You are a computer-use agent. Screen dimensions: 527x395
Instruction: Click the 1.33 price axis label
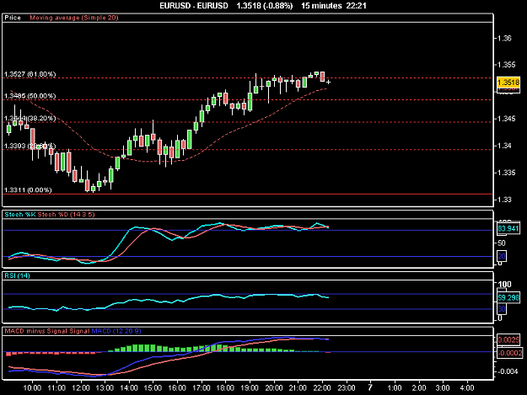[504, 200]
